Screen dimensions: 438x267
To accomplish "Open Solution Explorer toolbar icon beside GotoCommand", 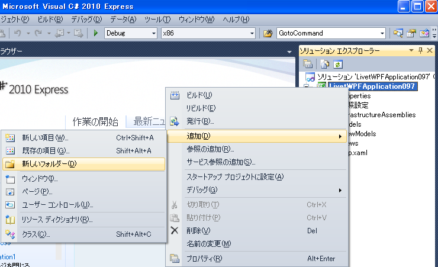I will (398, 33).
